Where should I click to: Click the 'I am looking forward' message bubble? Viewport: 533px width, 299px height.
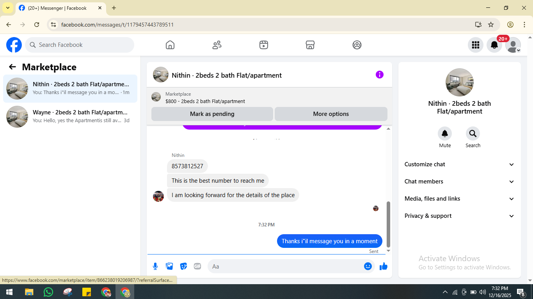click(233, 195)
